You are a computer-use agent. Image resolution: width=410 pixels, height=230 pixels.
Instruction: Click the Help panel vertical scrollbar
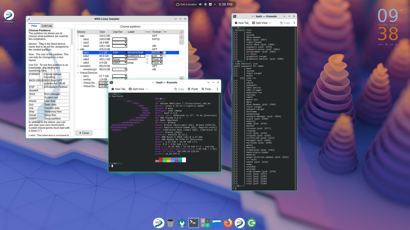point(72,82)
